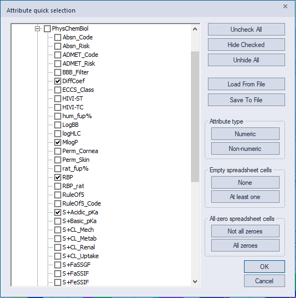Uncheck the DiffCoef checkbox
This screenshot has height=298, width=296.
click(57, 81)
